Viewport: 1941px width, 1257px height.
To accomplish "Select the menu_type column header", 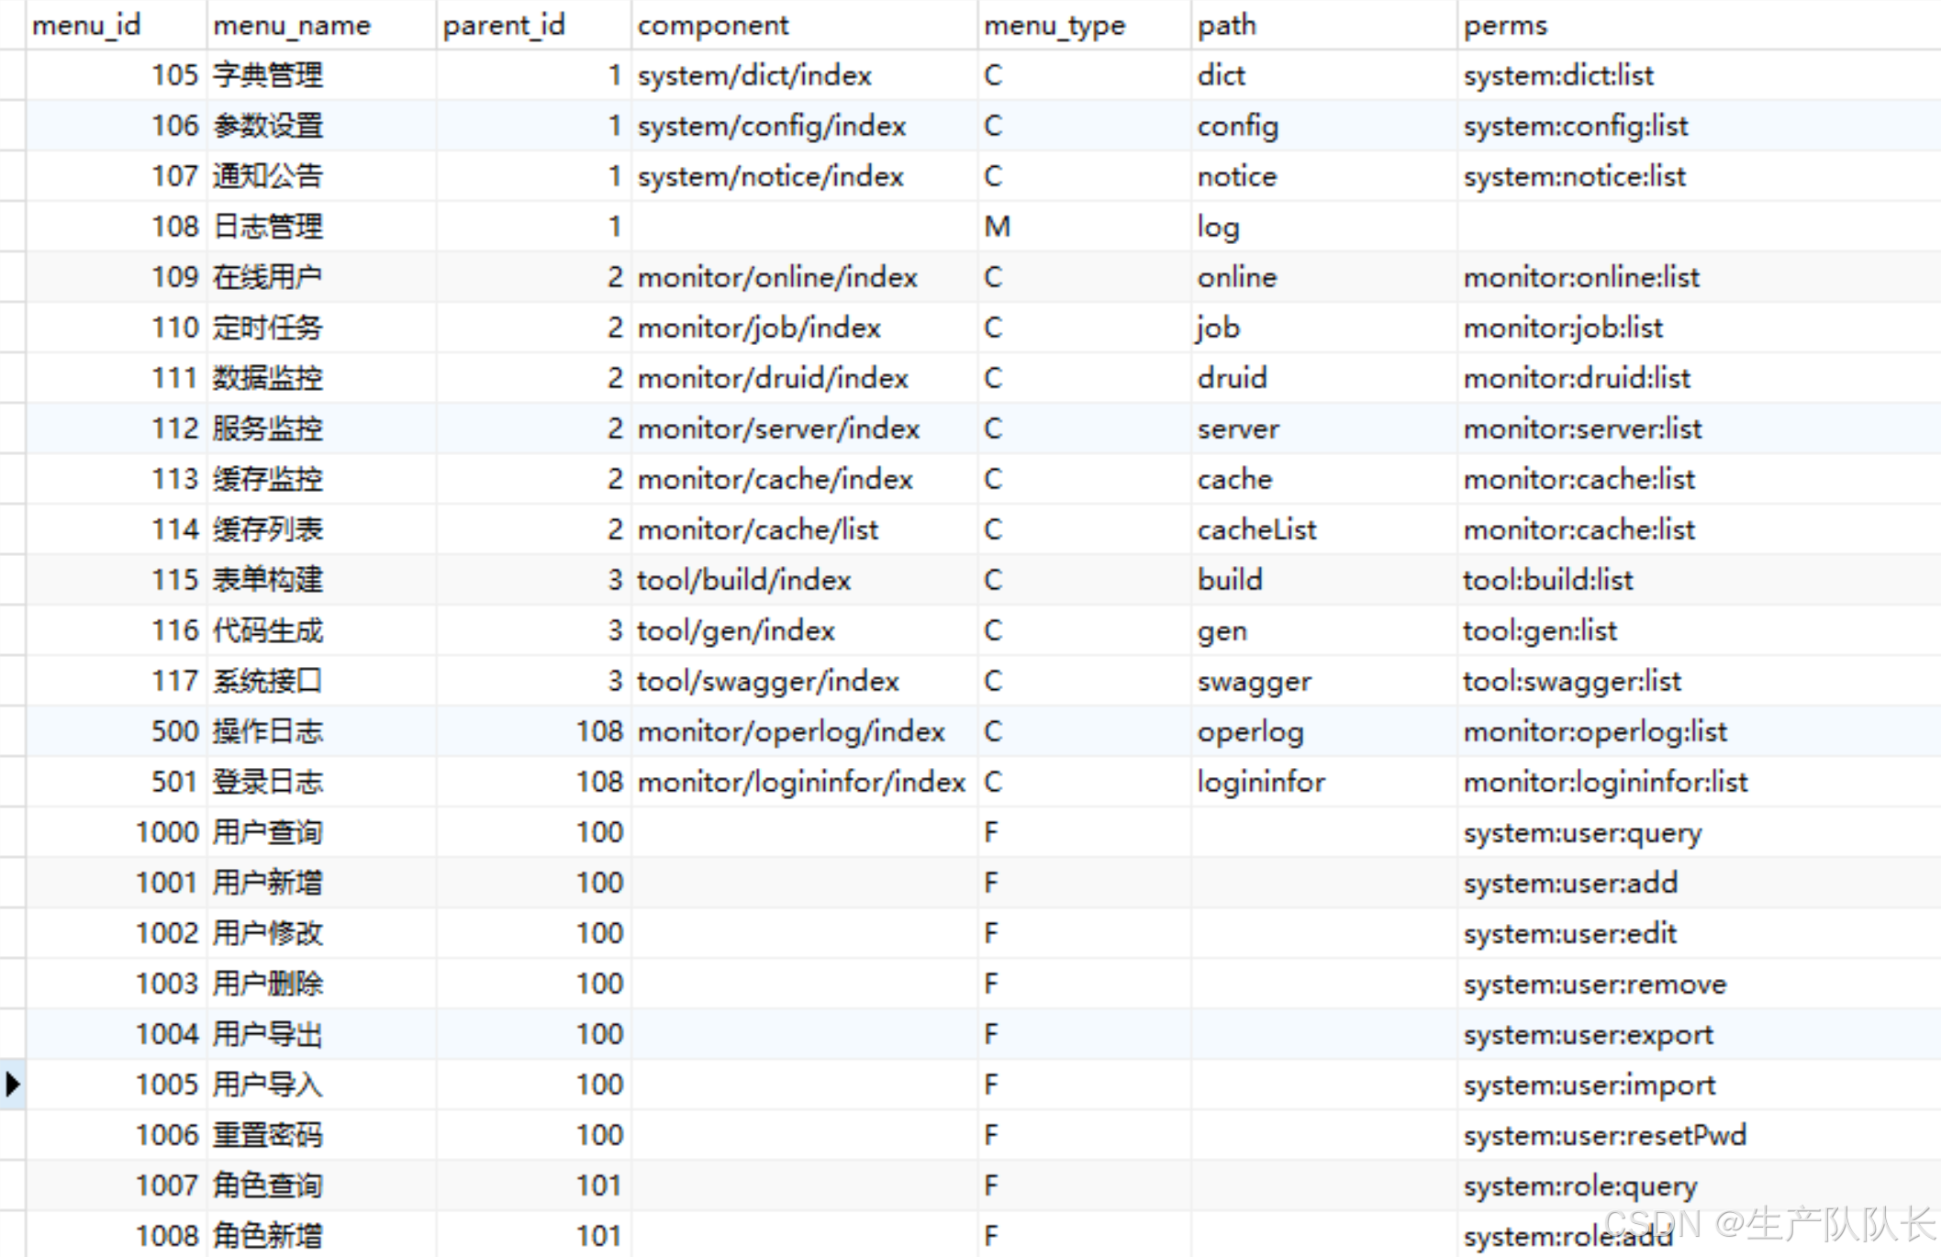I will [1054, 25].
